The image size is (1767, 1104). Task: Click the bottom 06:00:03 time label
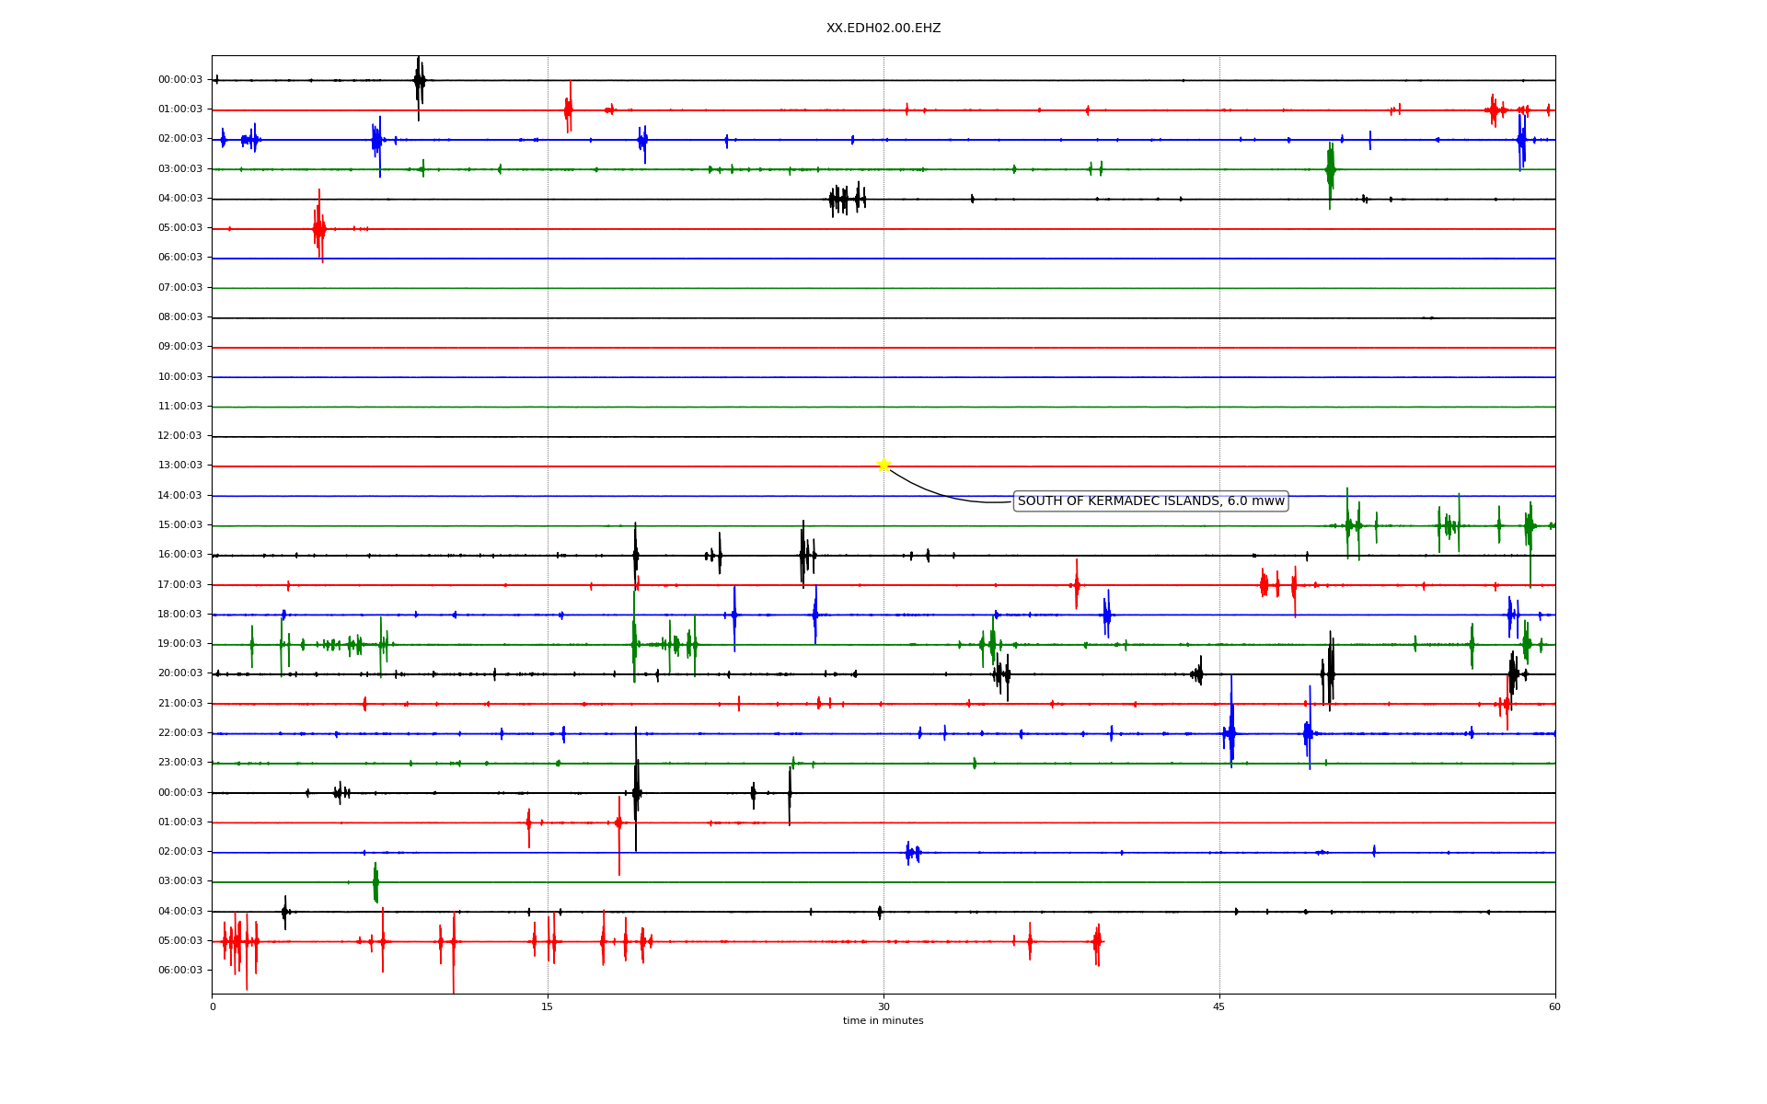(180, 971)
